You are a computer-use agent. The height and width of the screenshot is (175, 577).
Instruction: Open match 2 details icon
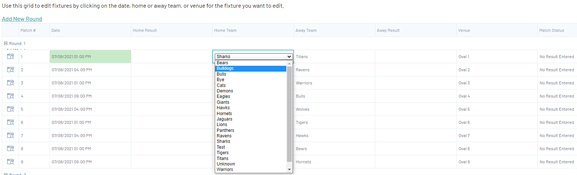10,70
